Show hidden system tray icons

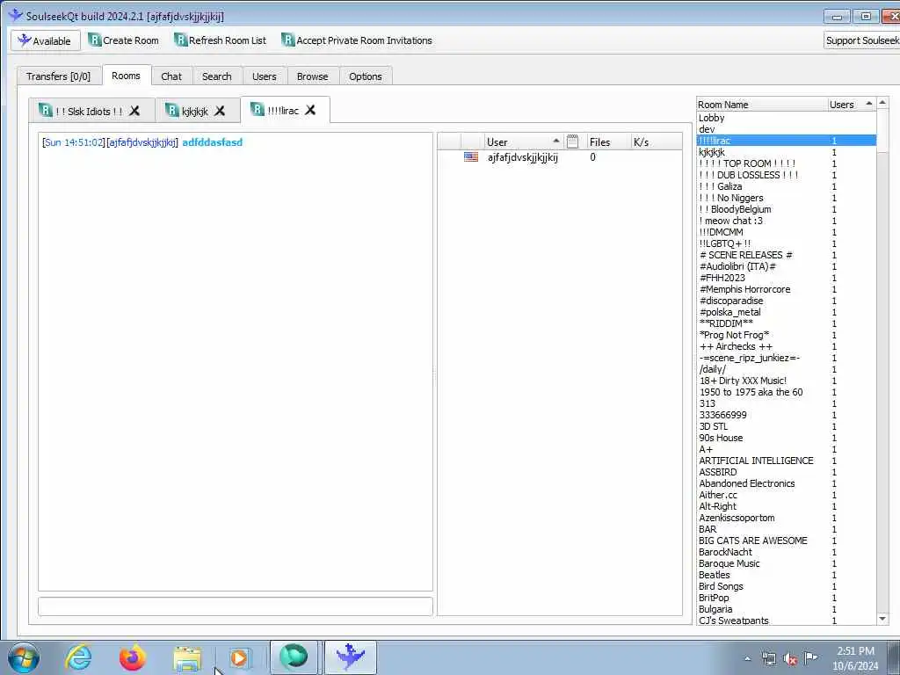pos(747,659)
